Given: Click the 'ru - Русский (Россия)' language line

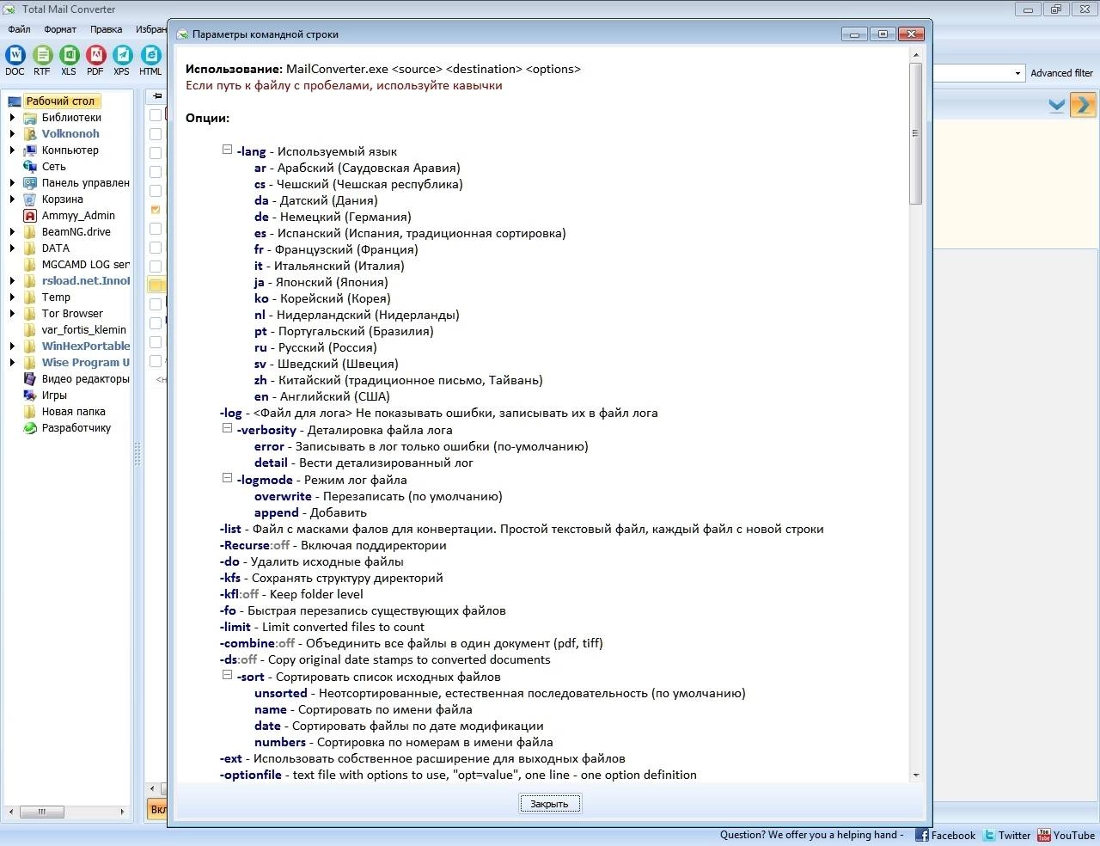Looking at the screenshot, I should (315, 347).
